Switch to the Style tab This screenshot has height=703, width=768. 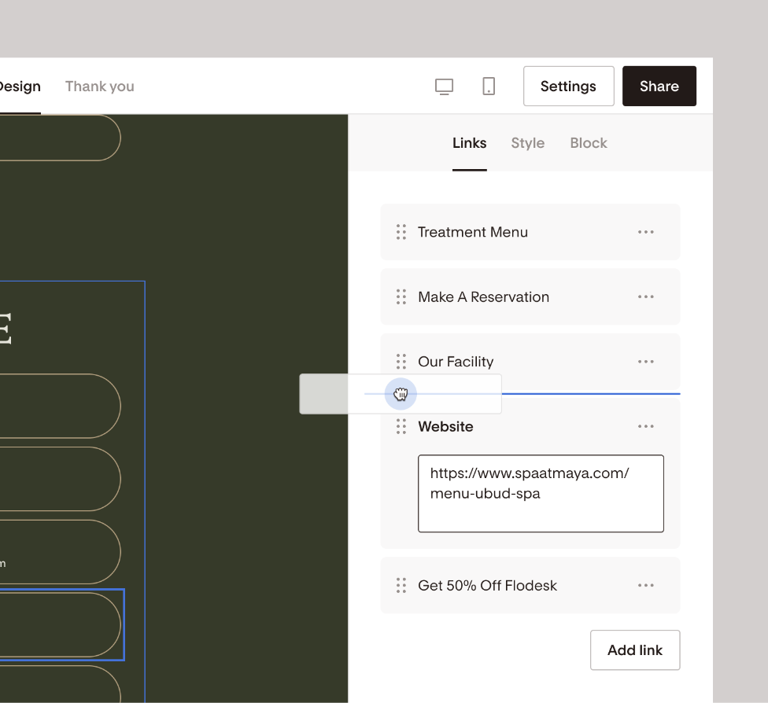pos(527,143)
